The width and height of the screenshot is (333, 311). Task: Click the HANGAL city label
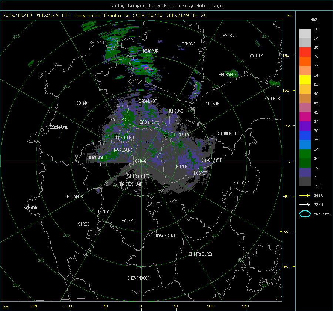coord(104,212)
